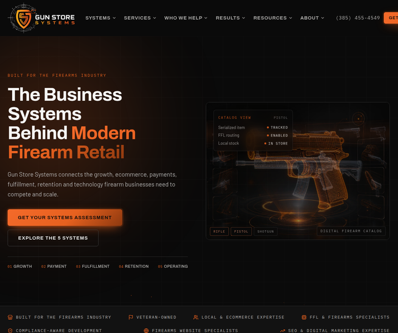Select the 03 Fulfillment system link
Image resolution: width=398 pixels, height=333 pixels.
(x=93, y=266)
